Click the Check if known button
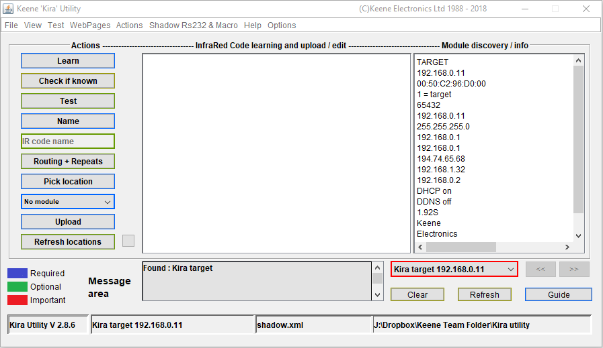Image resolution: width=603 pixels, height=348 pixels. pyautogui.click(x=68, y=81)
